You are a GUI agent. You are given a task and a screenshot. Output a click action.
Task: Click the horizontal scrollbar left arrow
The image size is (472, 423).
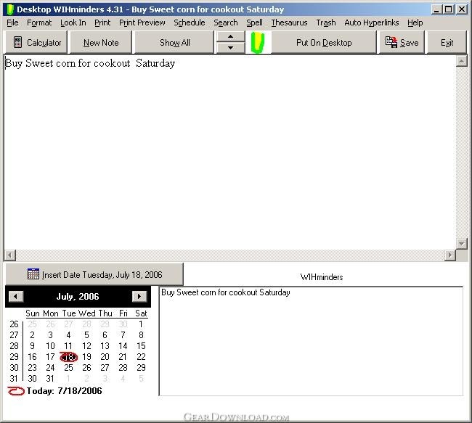[x=10, y=255]
